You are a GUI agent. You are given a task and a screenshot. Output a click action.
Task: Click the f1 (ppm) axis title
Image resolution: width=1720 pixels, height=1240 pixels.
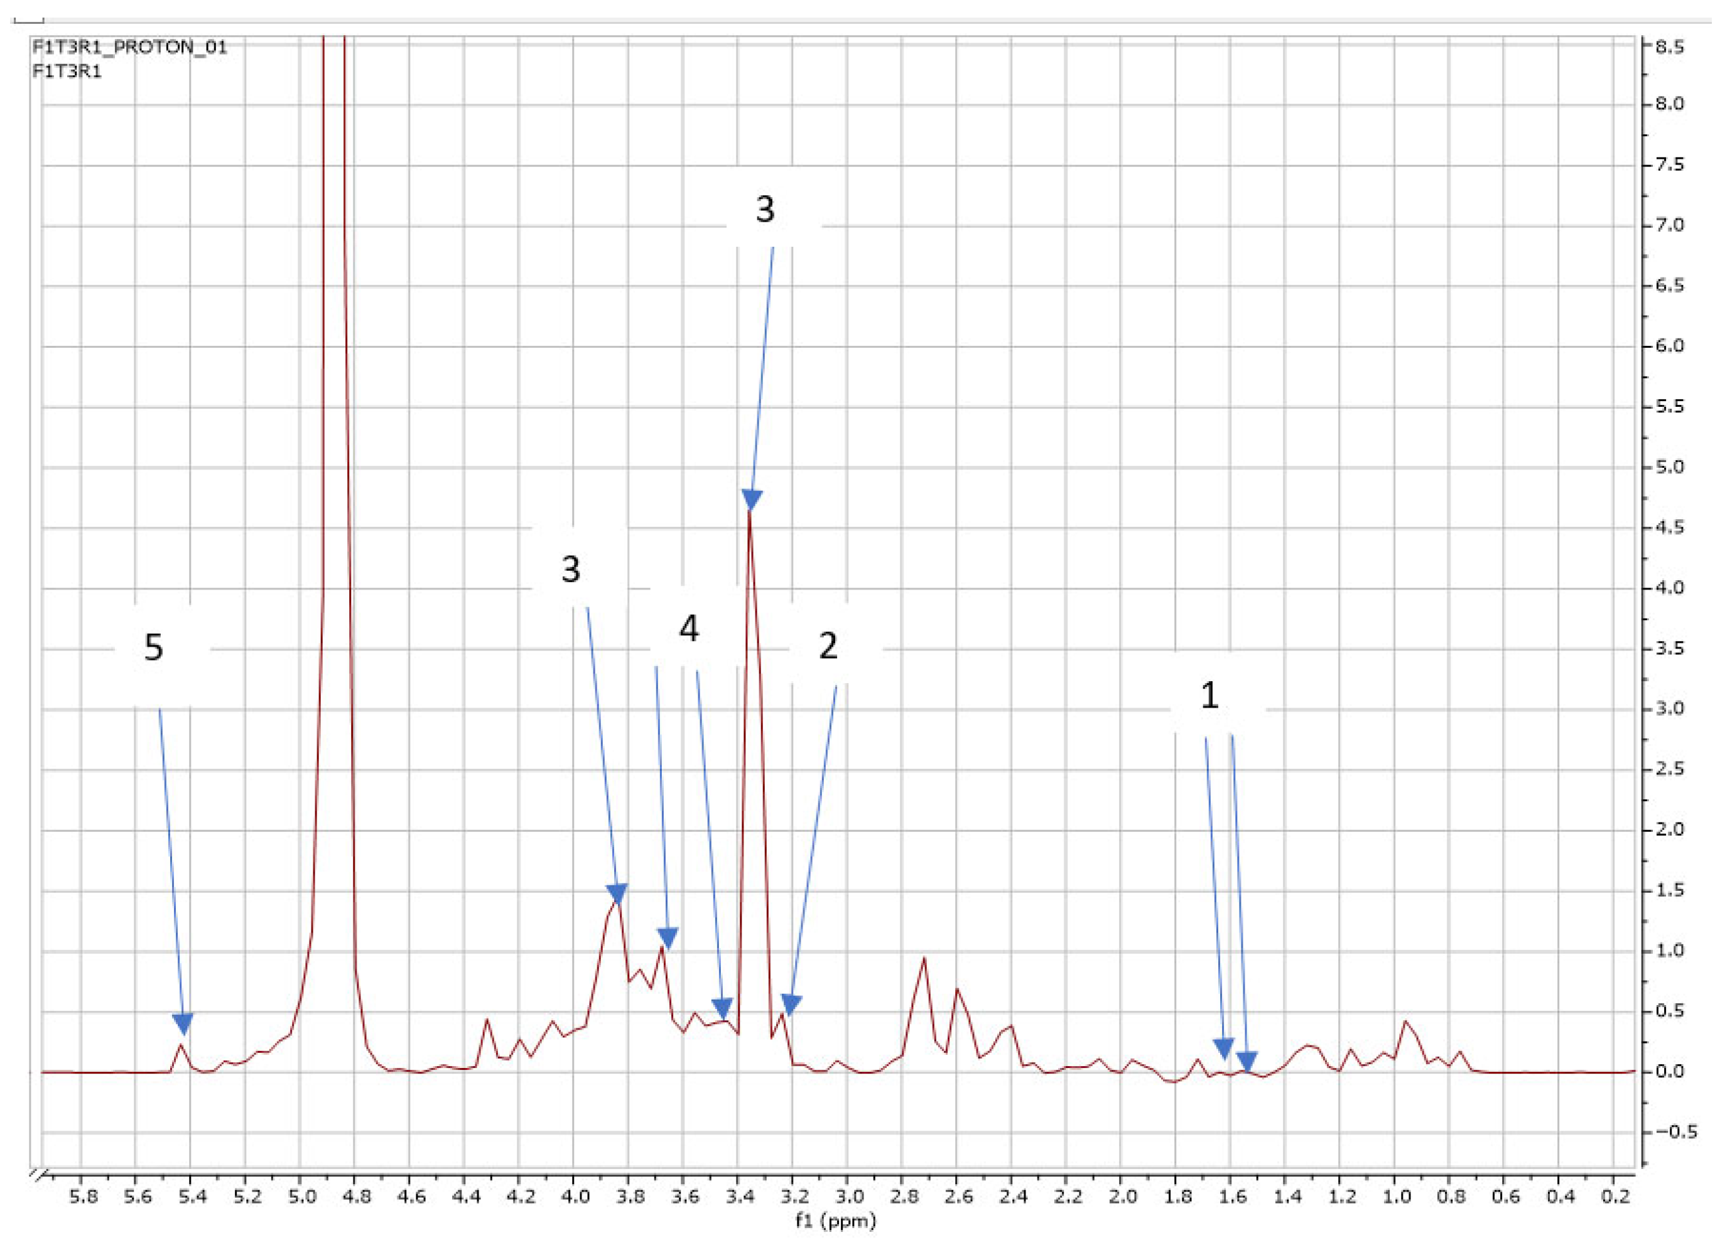[x=835, y=1221]
